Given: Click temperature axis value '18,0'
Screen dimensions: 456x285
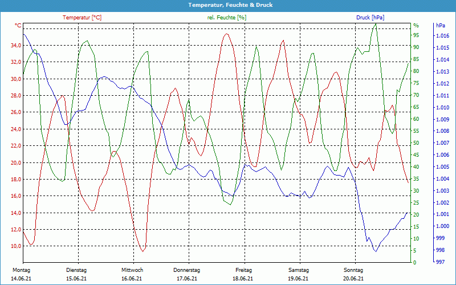Looking at the screenshot, I should pos(16,179).
